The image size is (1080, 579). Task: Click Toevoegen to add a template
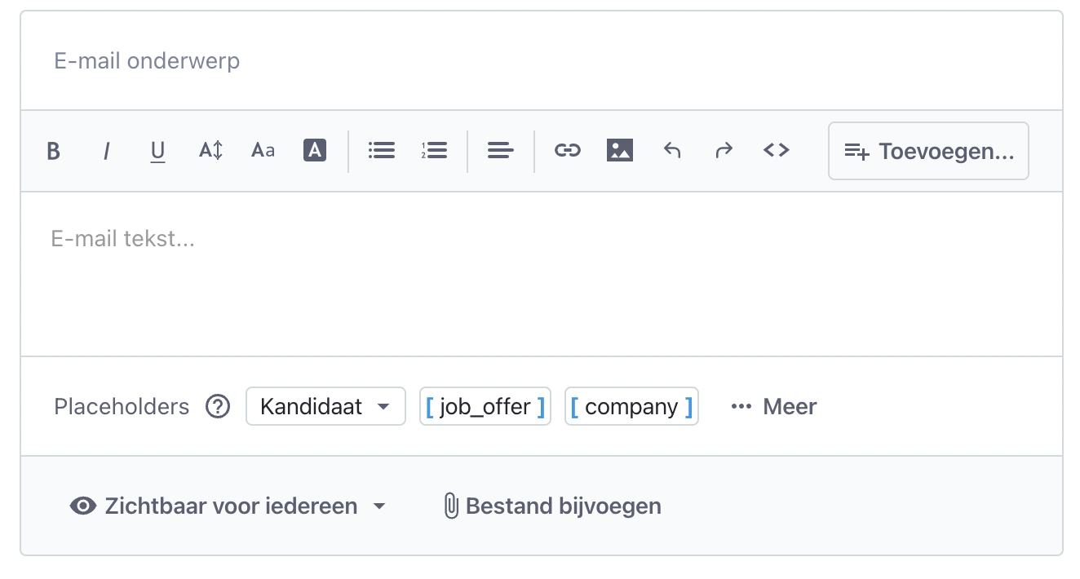coord(928,151)
